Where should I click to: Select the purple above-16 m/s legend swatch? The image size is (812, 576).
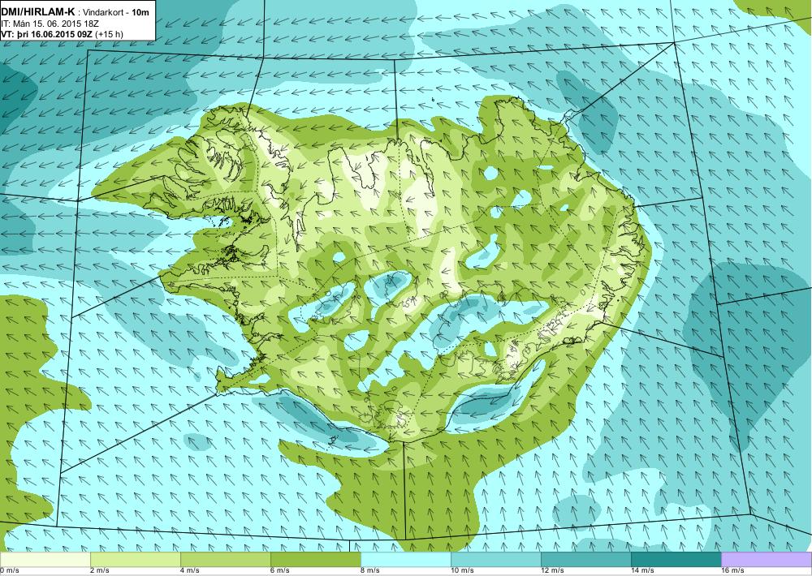coord(767,560)
